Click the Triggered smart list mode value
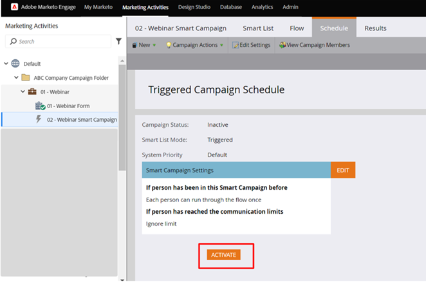This screenshot has width=426, height=282. (x=220, y=140)
